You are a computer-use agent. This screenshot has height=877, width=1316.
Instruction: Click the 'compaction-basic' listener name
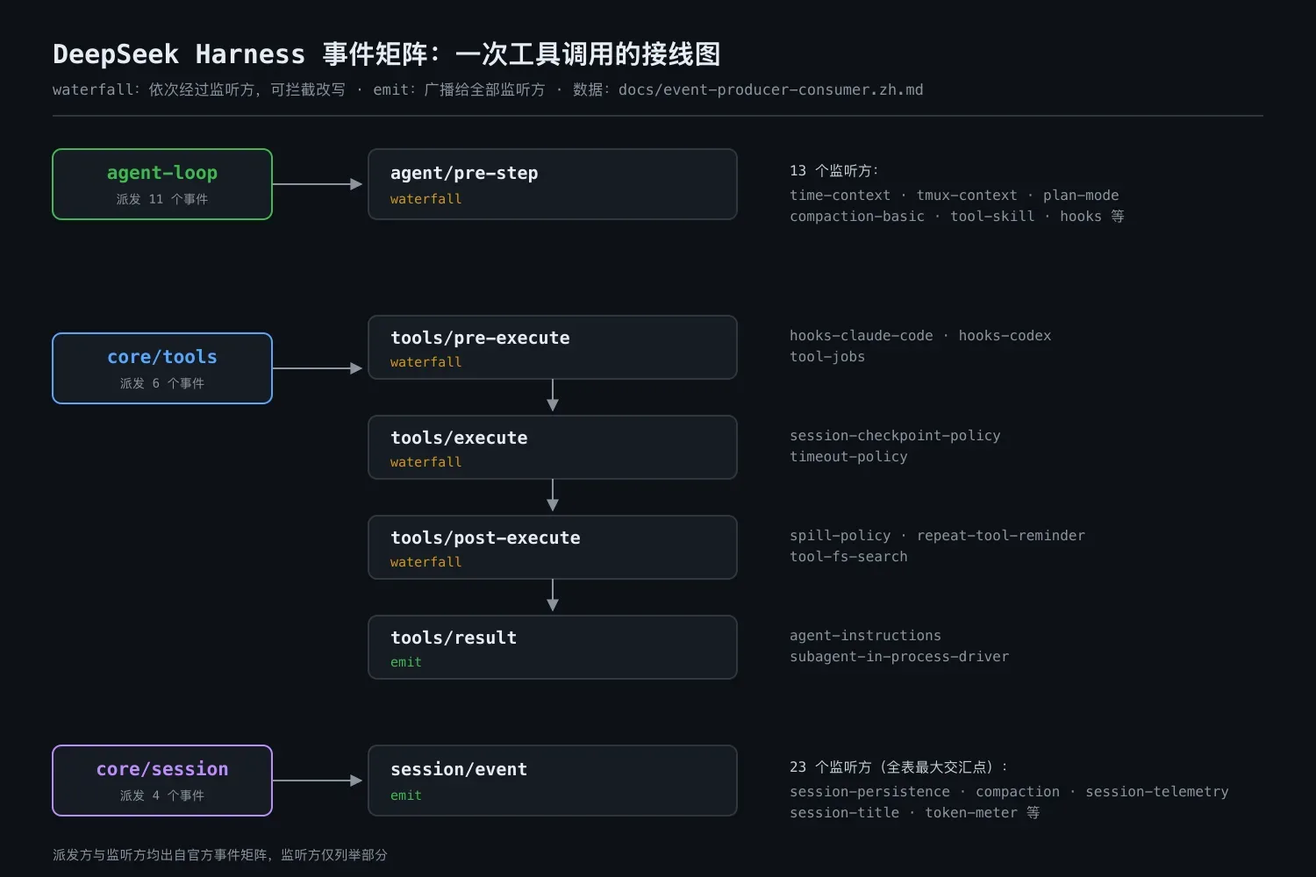click(x=857, y=217)
